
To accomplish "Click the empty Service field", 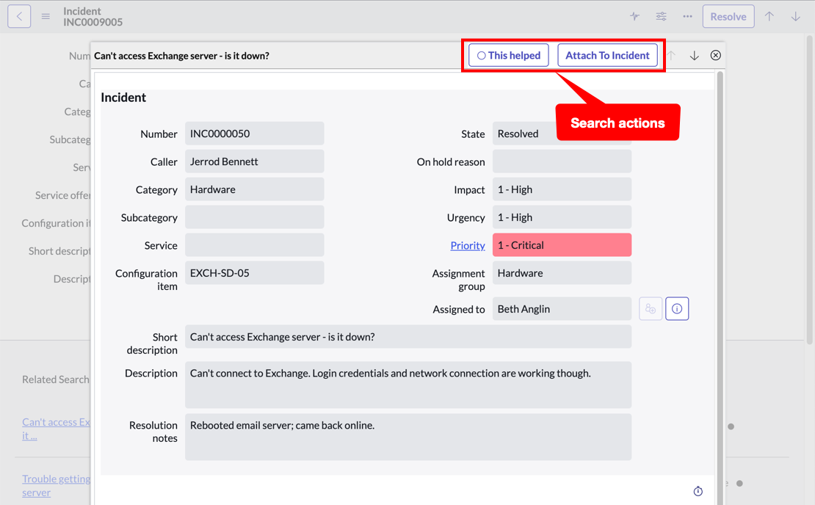I will tap(254, 245).
